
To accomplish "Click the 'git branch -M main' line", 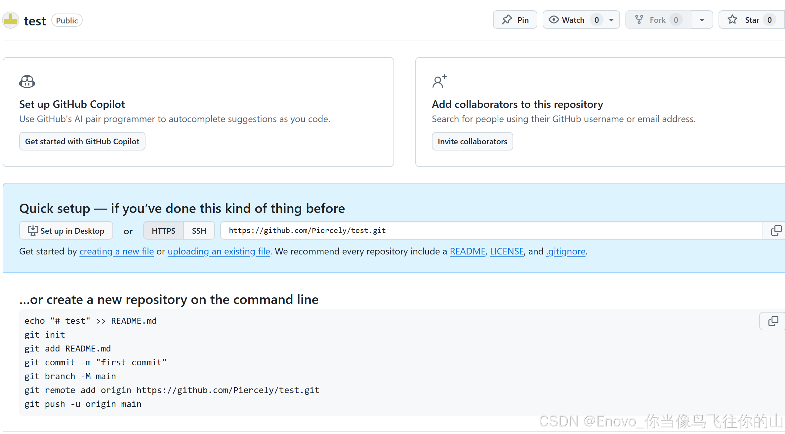I will [x=70, y=376].
